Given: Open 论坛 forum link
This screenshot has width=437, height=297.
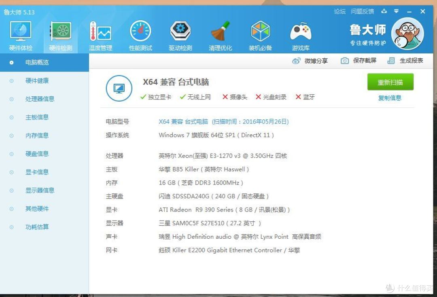Looking at the screenshot, I should pyautogui.click(x=340, y=11).
